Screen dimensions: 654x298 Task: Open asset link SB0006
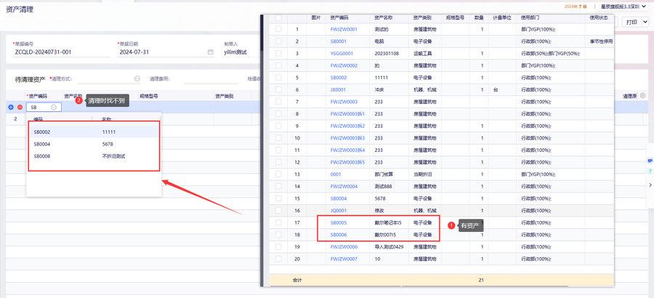click(x=338, y=235)
